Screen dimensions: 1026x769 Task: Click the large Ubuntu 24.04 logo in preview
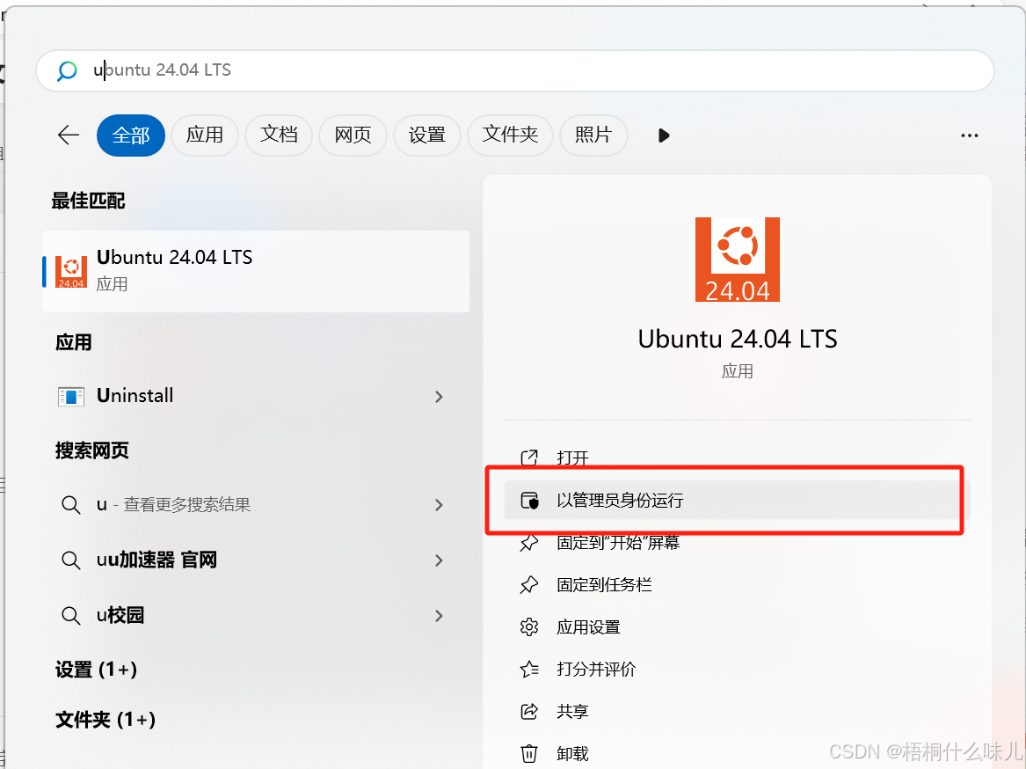click(738, 260)
